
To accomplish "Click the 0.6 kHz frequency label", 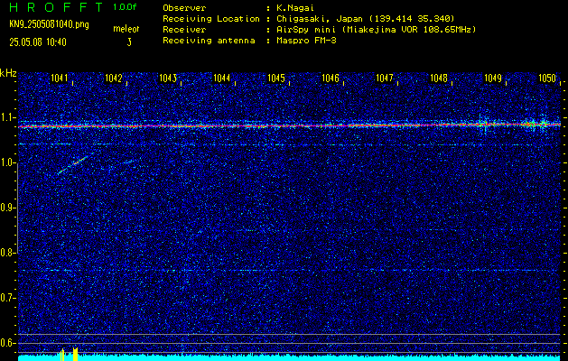I will [8, 343].
